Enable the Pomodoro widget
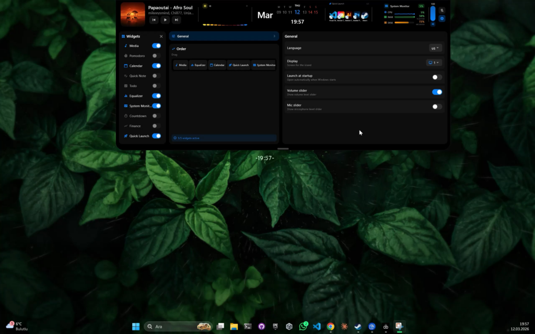 pos(156,55)
